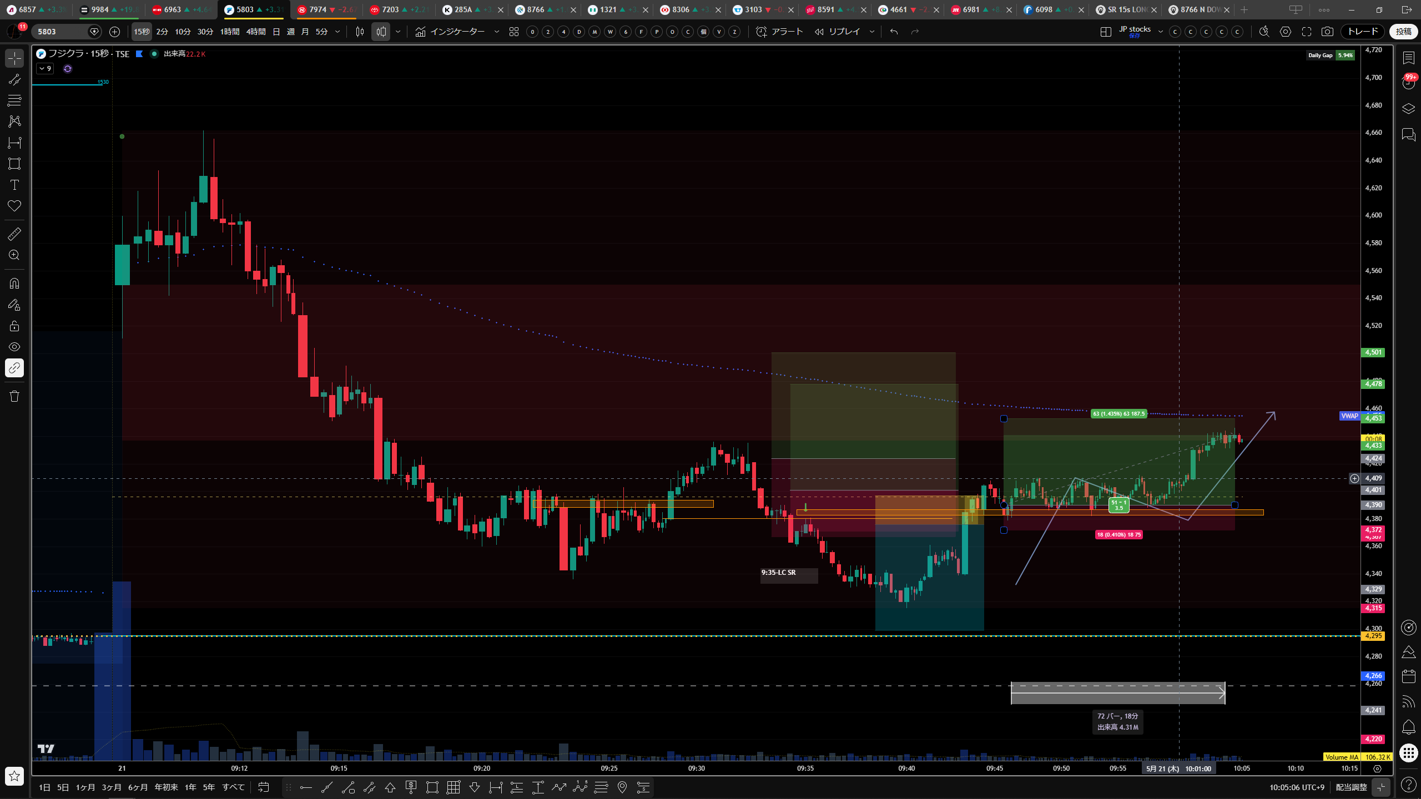This screenshot has height=799, width=1421.
Task: Click the トレード trade button
Action: pyautogui.click(x=1363, y=32)
